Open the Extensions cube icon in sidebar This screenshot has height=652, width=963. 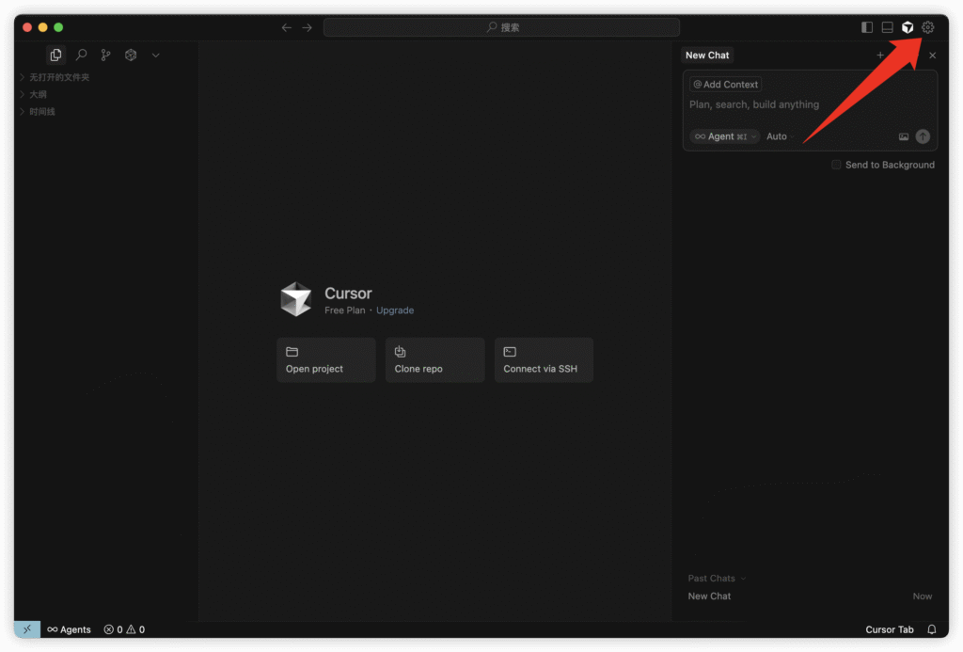tap(131, 56)
